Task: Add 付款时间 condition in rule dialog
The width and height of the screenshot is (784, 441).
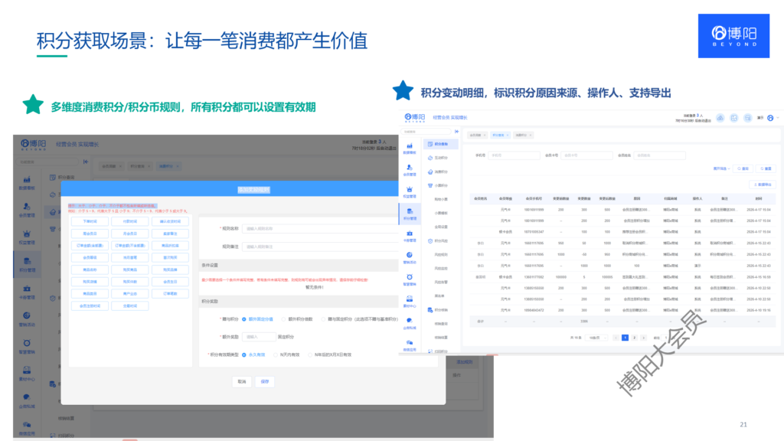Action: pyautogui.click(x=130, y=221)
